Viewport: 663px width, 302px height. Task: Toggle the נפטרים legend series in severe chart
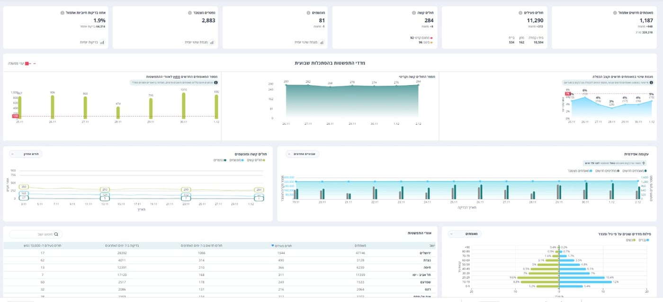click(x=218, y=160)
